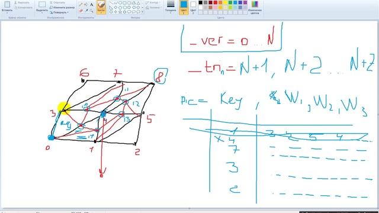
Task: Pick the gold color swatch
Action: tap(220, 8)
